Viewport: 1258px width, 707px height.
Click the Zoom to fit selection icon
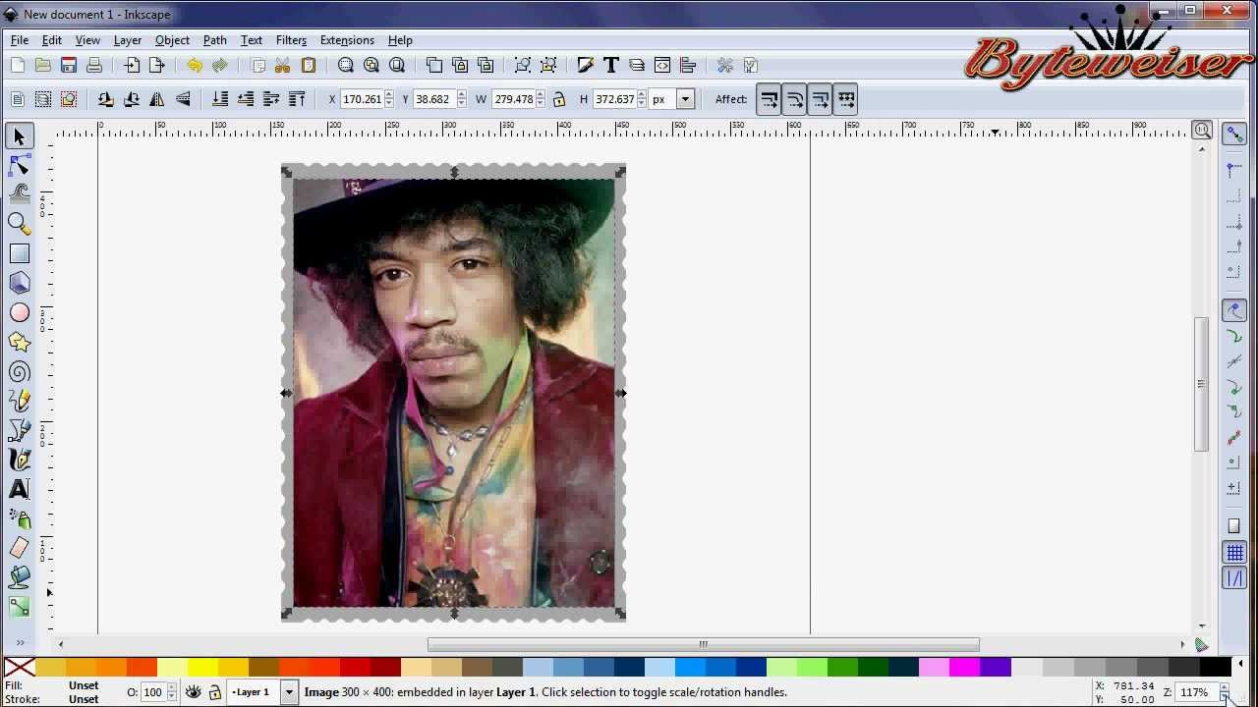point(346,65)
